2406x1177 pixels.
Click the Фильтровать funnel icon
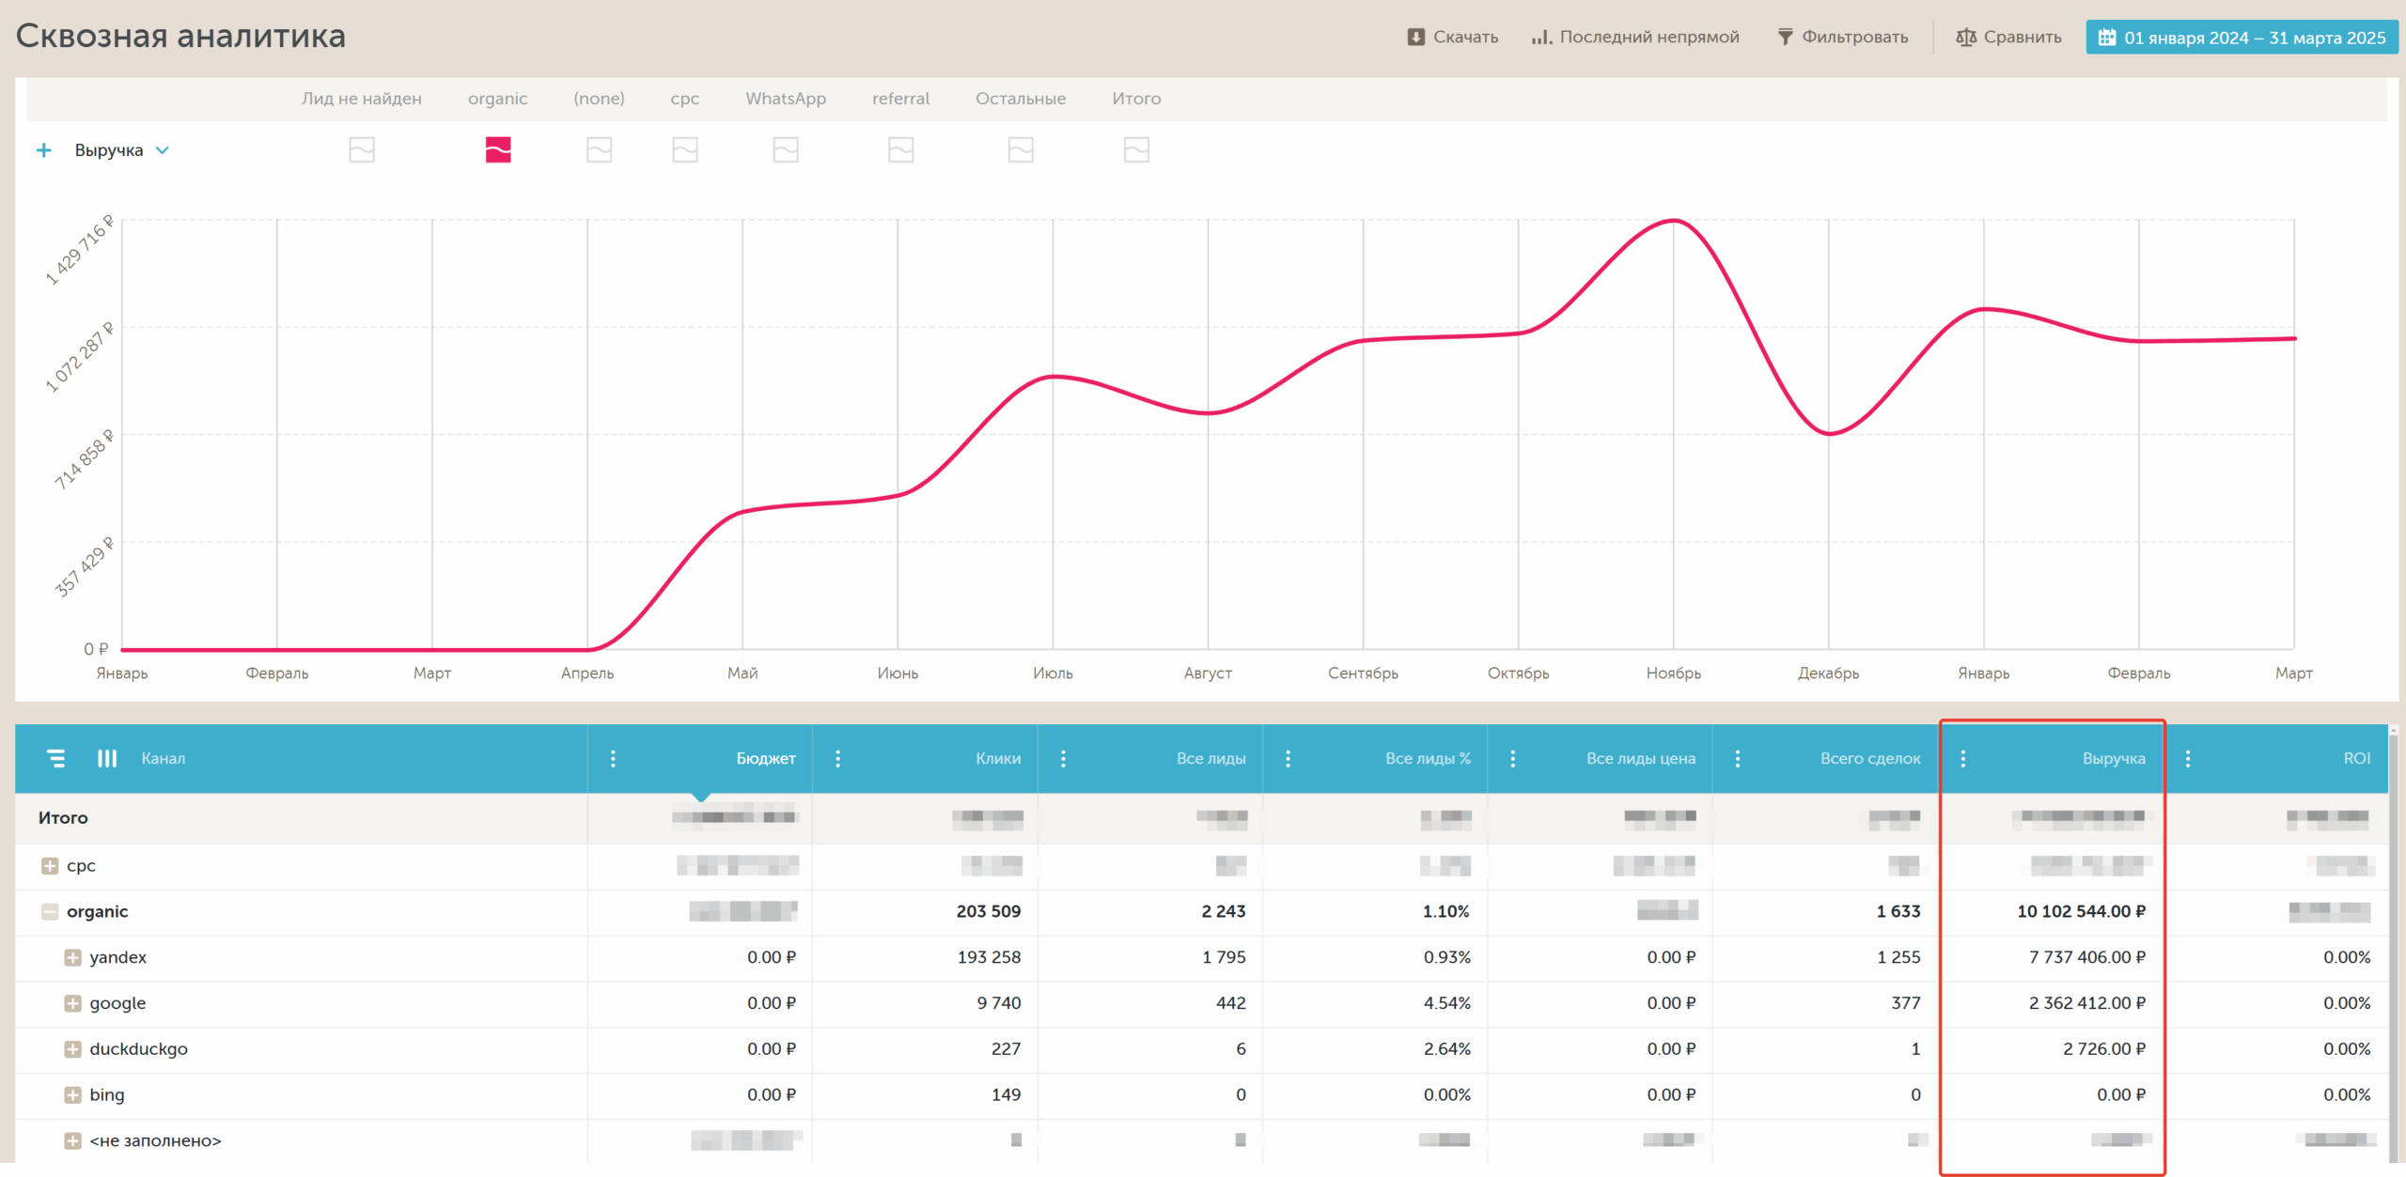[x=1785, y=38]
